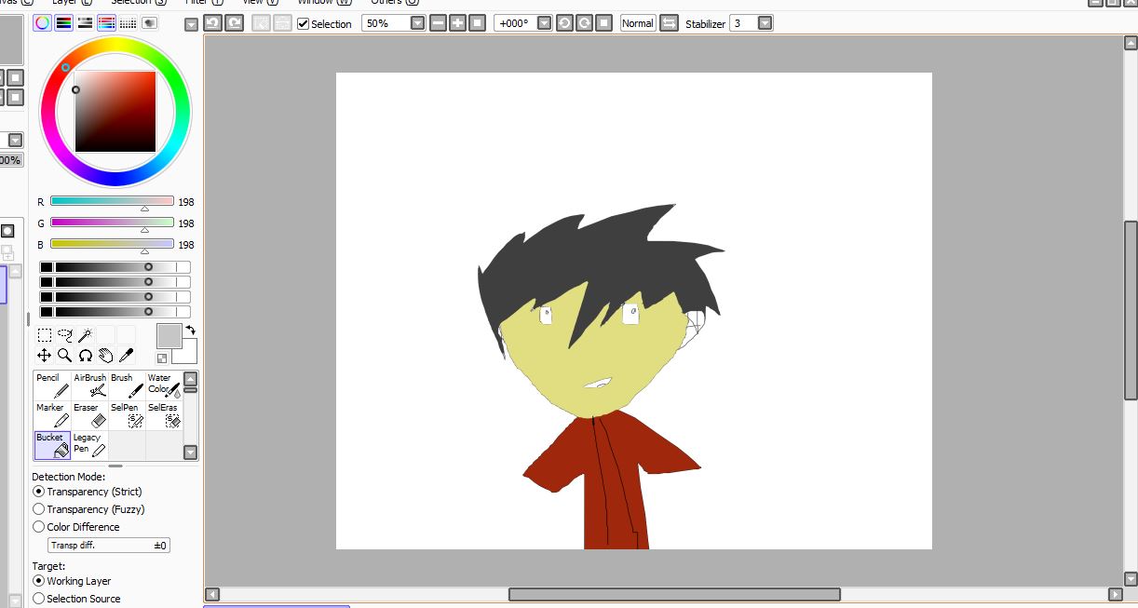Select the SelPen tool
The width and height of the screenshot is (1138, 608).
[127, 415]
